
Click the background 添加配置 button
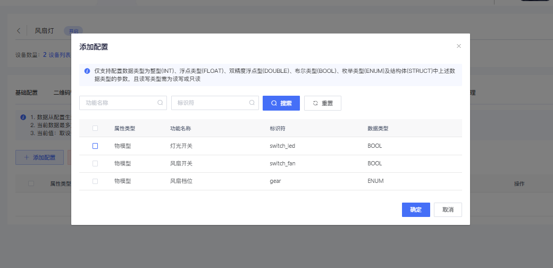40,157
